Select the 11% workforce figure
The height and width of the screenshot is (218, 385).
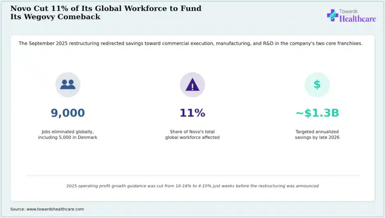192,113
